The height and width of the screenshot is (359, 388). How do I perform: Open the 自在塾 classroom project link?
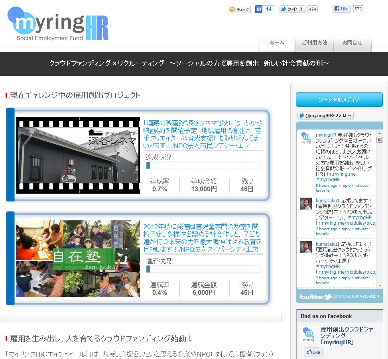click(x=202, y=238)
